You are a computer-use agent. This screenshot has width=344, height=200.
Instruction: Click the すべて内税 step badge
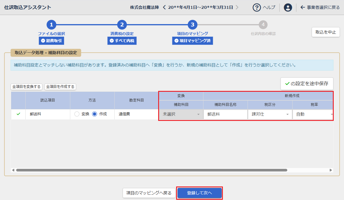click(x=122, y=41)
